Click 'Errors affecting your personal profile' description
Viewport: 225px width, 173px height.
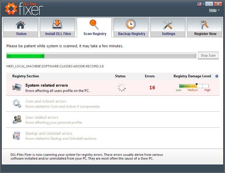[54, 123]
